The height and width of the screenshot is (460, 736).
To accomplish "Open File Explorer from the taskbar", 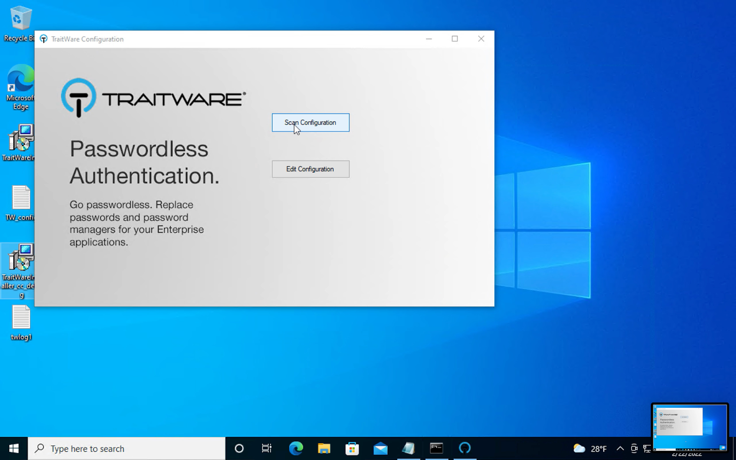I will pyautogui.click(x=324, y=448).
